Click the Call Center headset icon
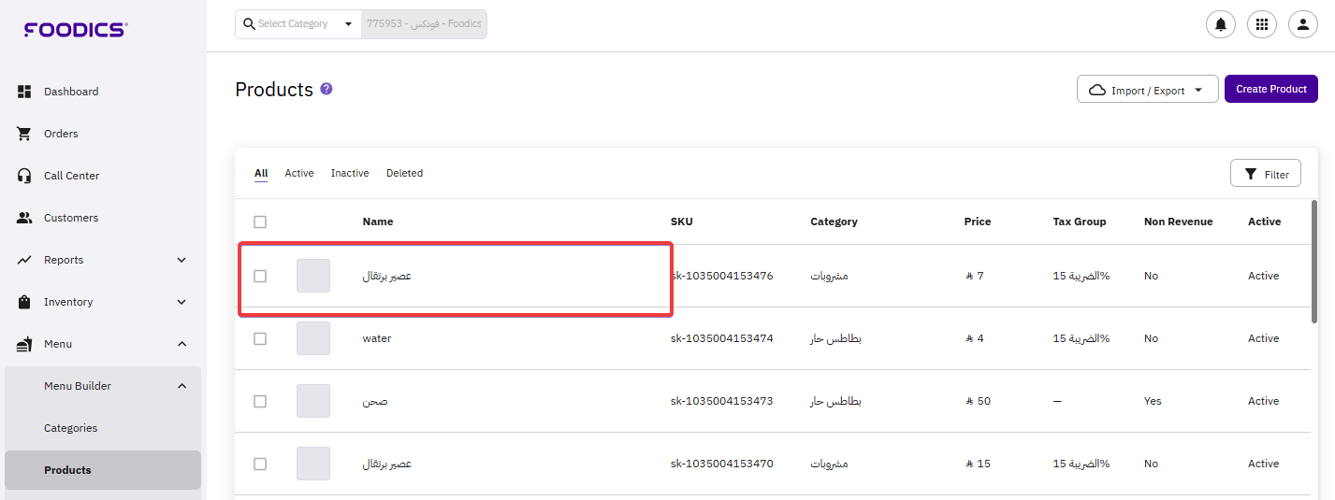Screen dimensions: 1335x500 pos(25,176)
